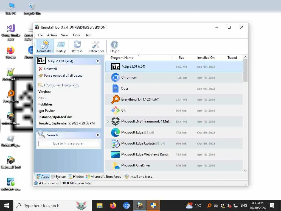Collapse the Search panel

point(98,135)
